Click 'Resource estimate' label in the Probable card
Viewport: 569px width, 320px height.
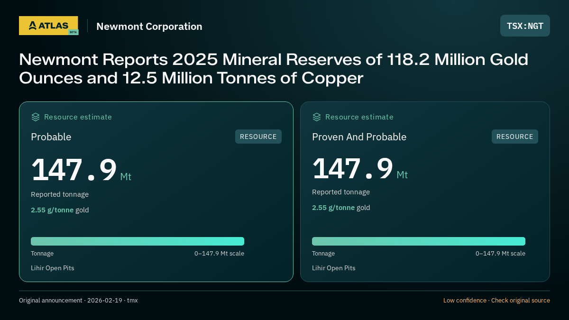78,117
